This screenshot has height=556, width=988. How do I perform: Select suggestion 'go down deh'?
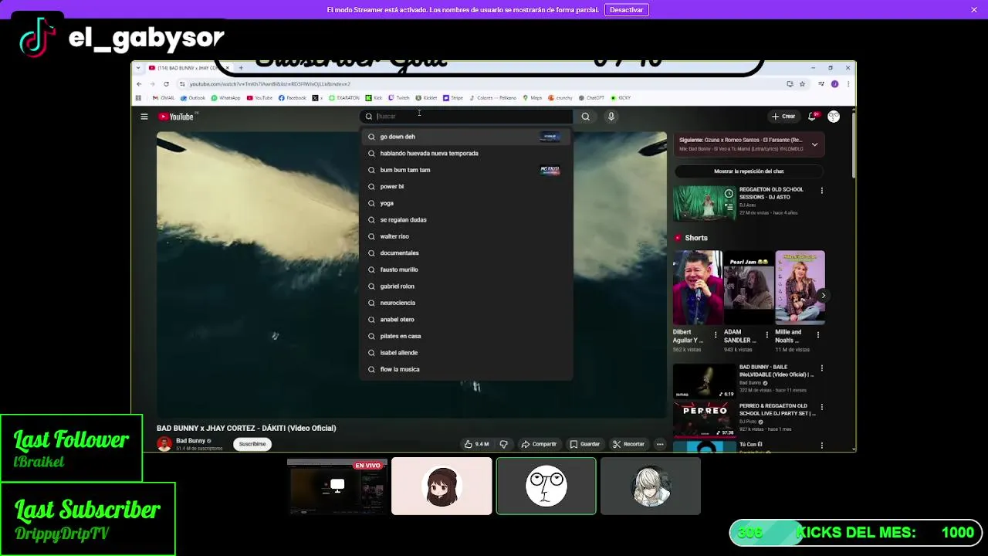[466, 137]
